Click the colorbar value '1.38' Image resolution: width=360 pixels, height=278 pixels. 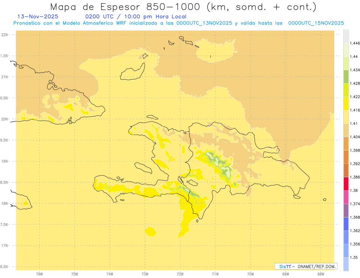pos(354,190)
